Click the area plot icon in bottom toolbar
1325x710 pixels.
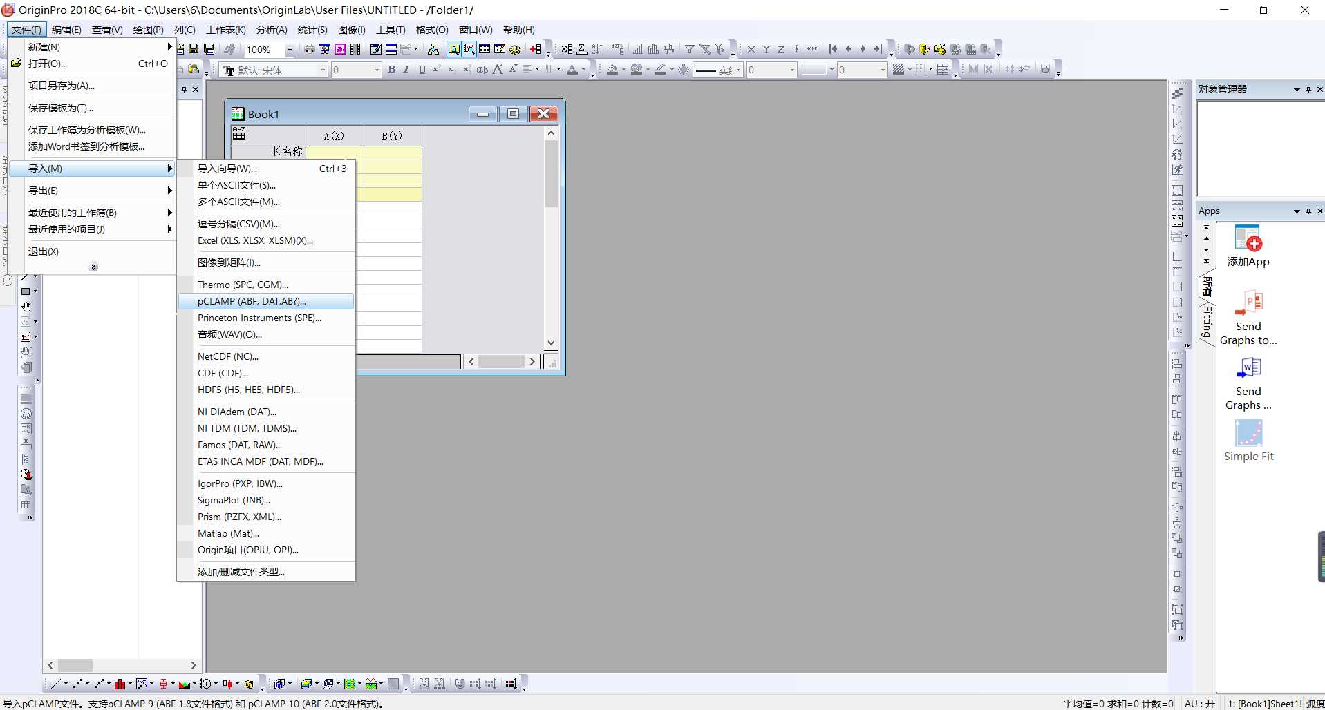pos(185,684)
